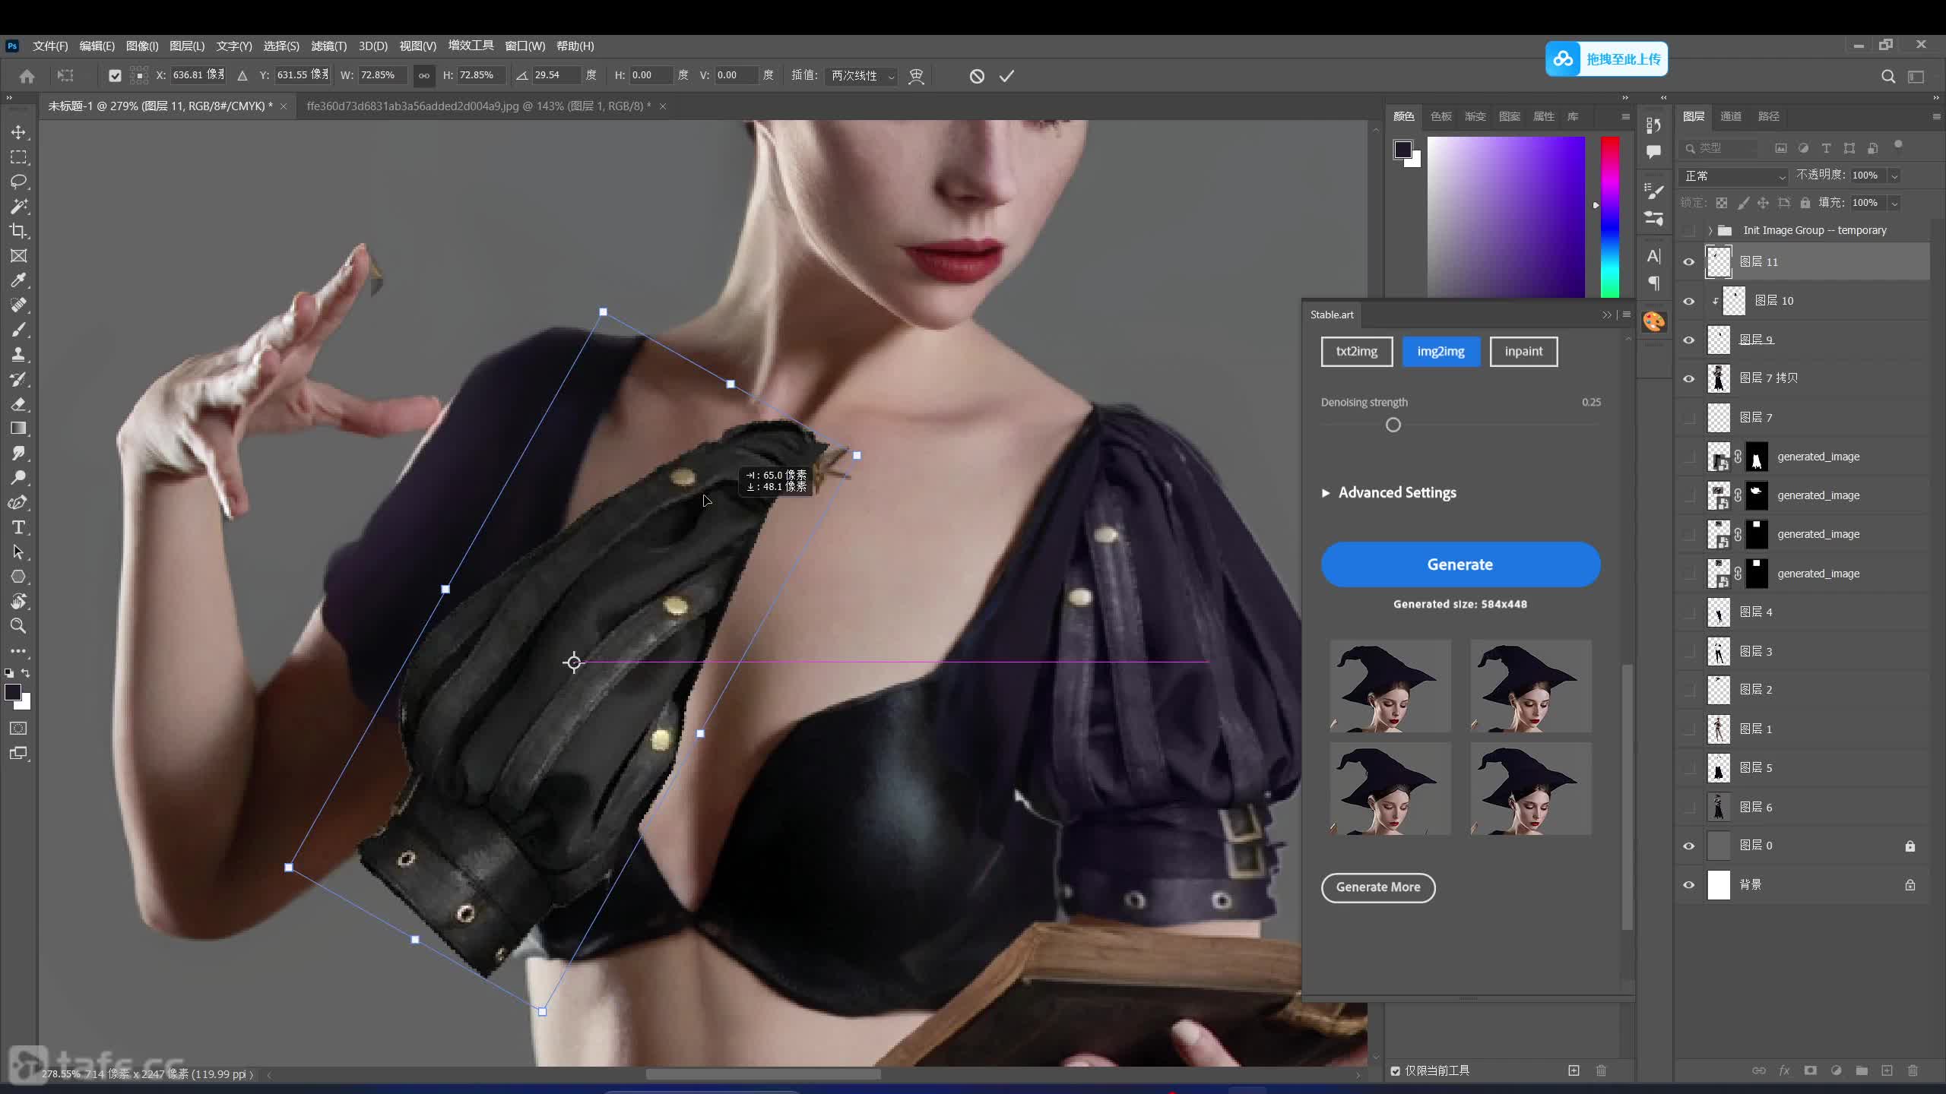Image resolution: width=1946 pixels, height=1094 pixels.
Task: Expand Init Image Group -- temporary folder
Action: [x=1710, y=230]
